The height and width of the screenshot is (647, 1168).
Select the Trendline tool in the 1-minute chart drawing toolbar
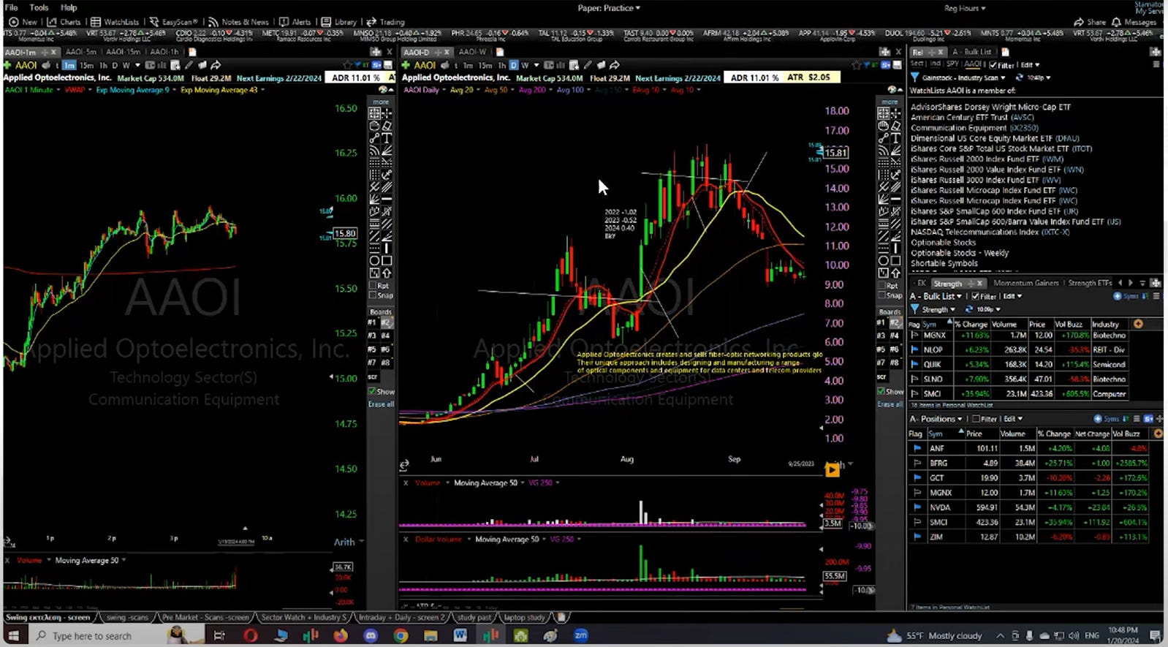(x=374, y=138)
